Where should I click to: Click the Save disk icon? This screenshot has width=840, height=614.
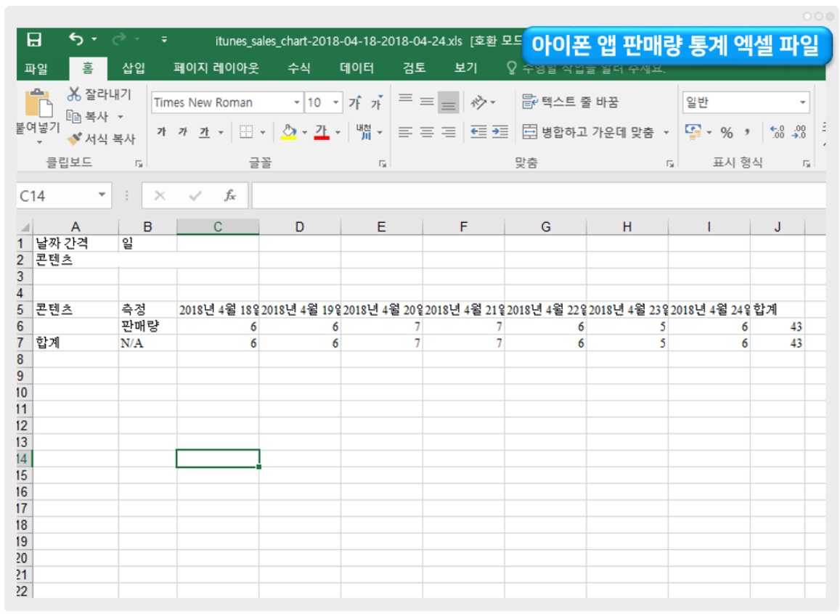34,40
